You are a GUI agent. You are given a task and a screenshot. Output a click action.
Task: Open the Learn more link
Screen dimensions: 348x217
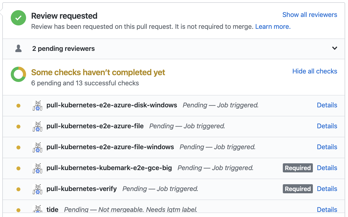click(272, 26)
